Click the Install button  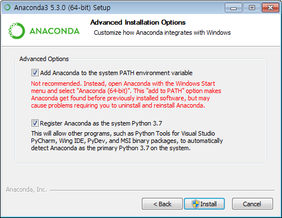[x=204, y=204]
